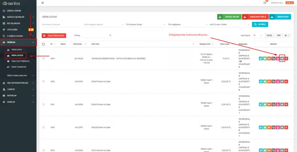
Task: Tick the select-all checkbox in table header
Action: (x=43, y=44)
